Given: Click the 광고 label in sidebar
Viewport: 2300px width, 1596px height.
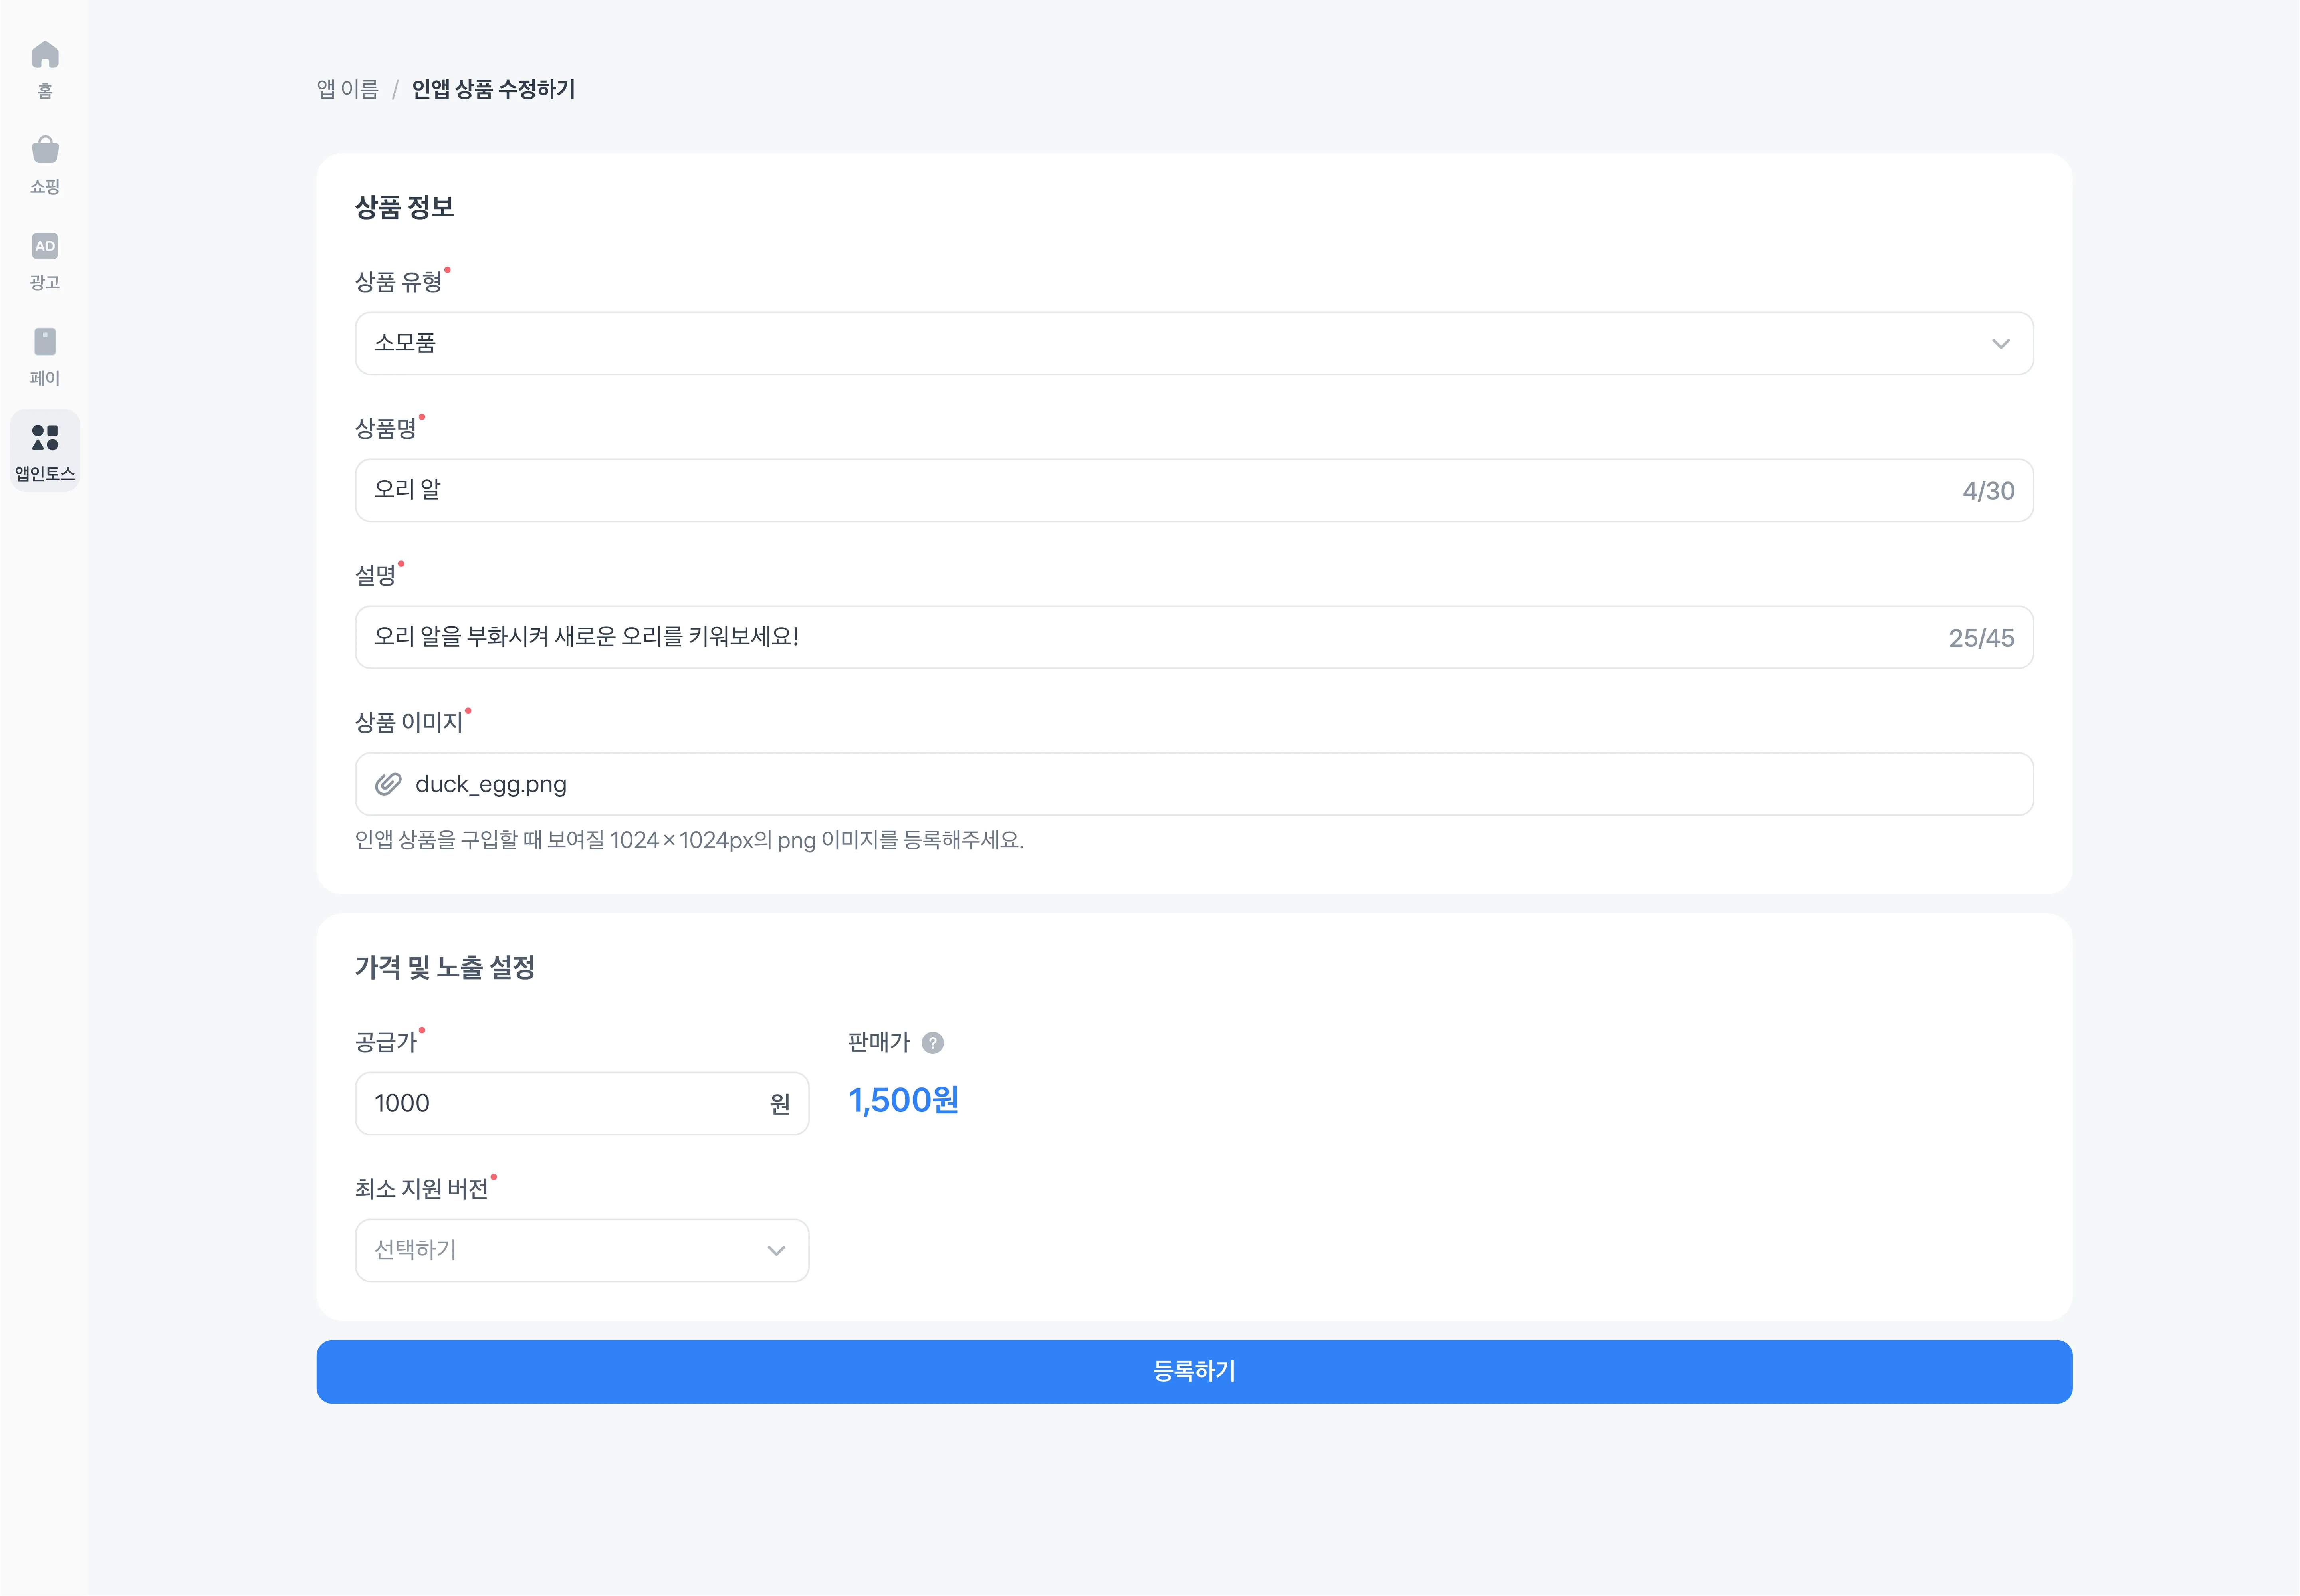Looking at the screenshot, I should [x=45, y=282].
